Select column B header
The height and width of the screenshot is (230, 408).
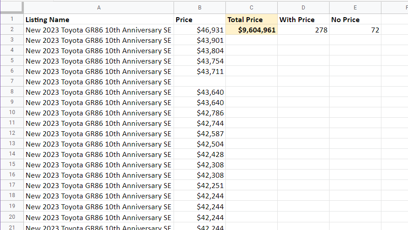pyautogui.click(x=200, y=7)
